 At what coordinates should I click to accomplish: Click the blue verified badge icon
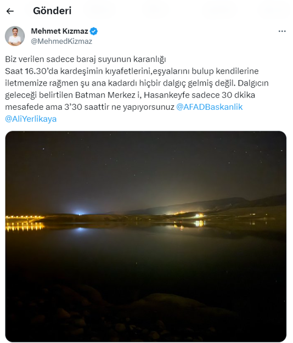[94, 31]
